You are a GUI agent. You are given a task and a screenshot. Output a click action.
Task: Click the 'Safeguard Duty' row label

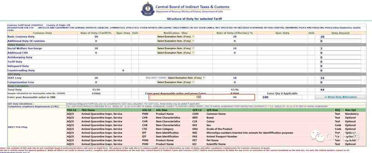pyautogui.click(x=18, y=66)
